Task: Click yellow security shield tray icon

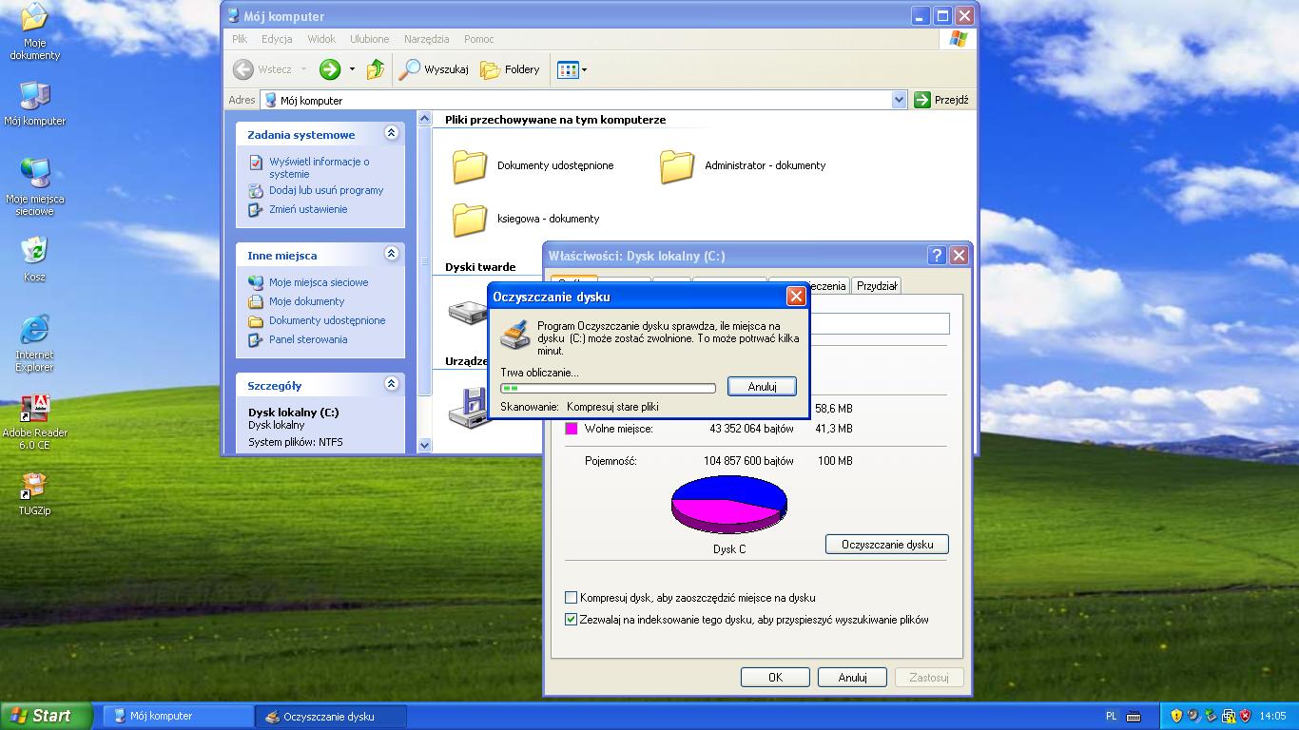Action: [1176, 716]
